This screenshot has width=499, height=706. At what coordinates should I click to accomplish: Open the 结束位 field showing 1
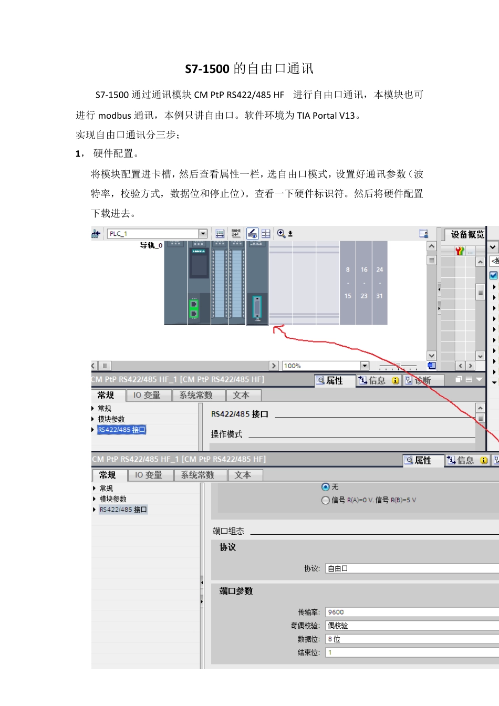(412, 652)
